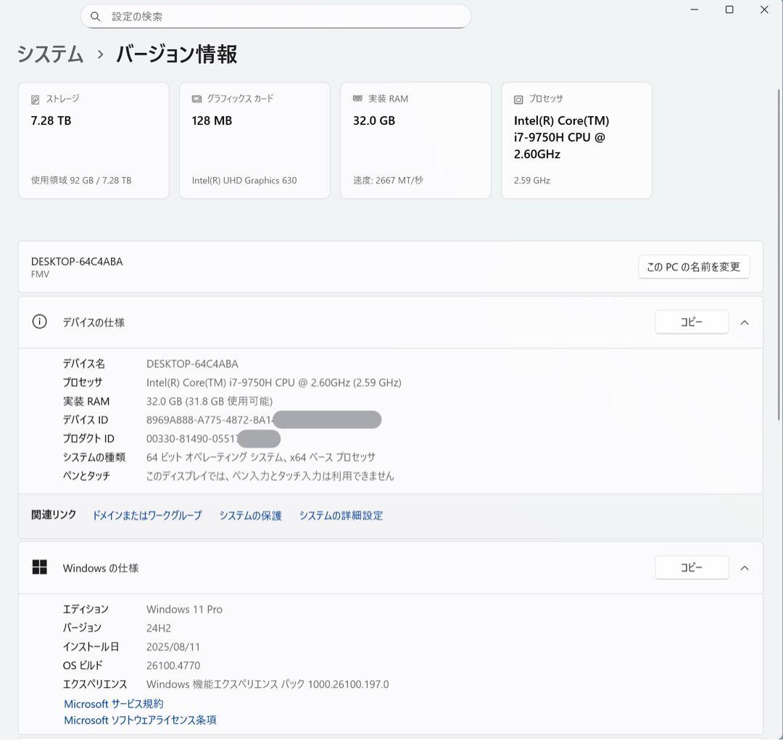Click the magnifier icon in the search bar
This screenshot has width=783, height=740.
(95, 15)
